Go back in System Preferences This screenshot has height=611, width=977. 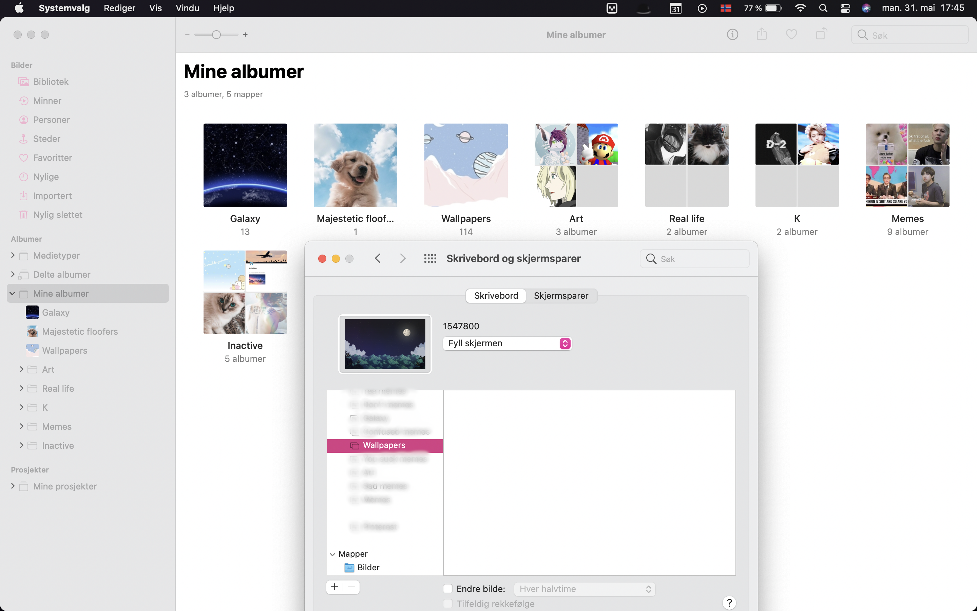tap(378, 259)
